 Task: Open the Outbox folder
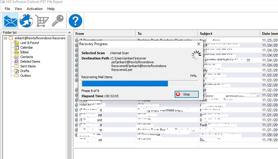coord(26,76)
